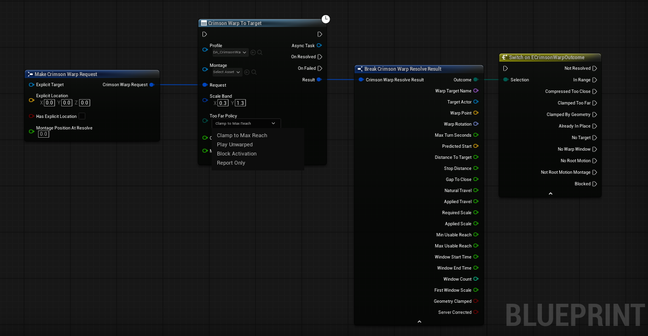
Task: Click the Scale Band Y value field
Action: click(x=240, y=103)
